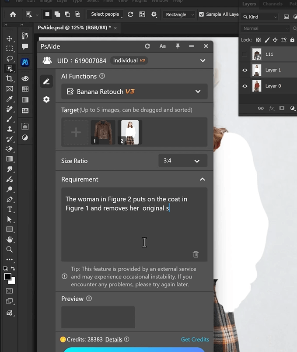Click the foreground color swatch
The image size is (297, 352).
point(7,277)
